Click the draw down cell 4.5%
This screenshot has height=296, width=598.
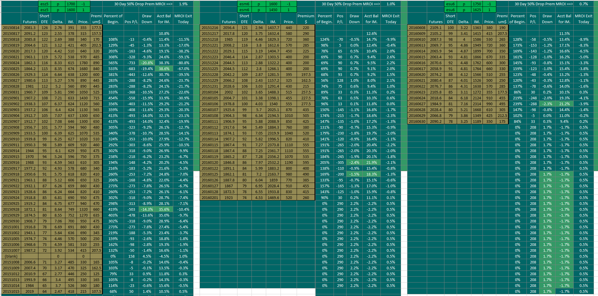(147, 256)
